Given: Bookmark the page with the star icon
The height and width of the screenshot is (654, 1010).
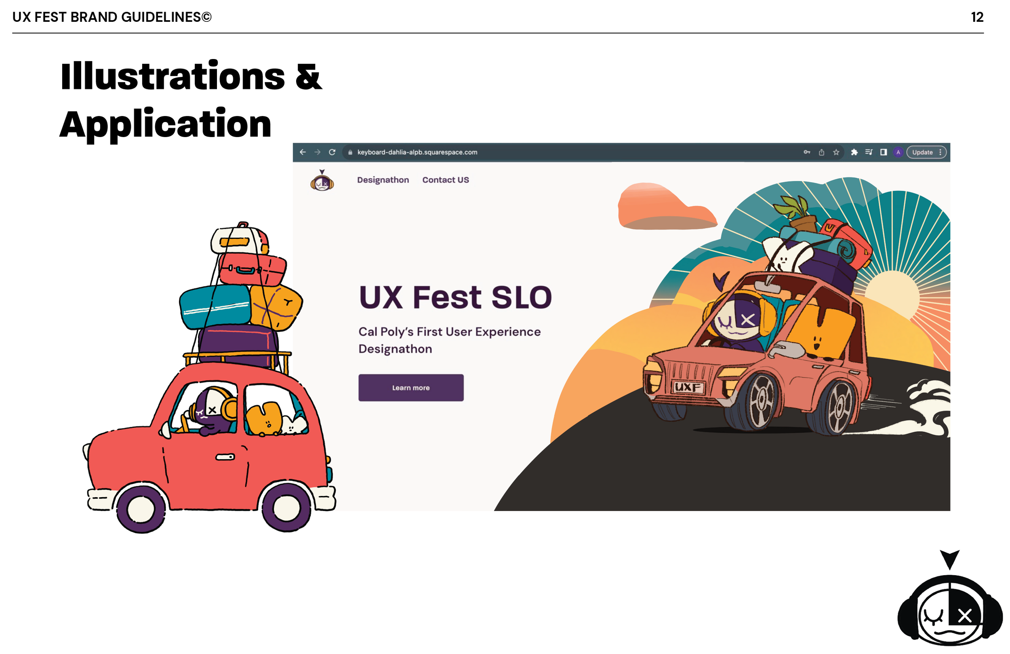Looking at the screenshot, I should coord(836,152).
